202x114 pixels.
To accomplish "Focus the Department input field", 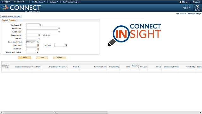I will pos(32,35).
